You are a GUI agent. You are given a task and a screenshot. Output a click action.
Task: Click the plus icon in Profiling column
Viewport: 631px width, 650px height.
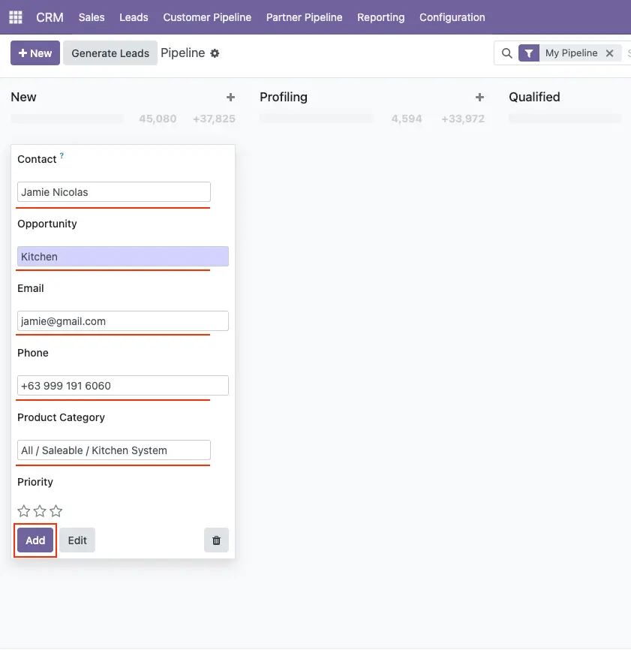479,98
